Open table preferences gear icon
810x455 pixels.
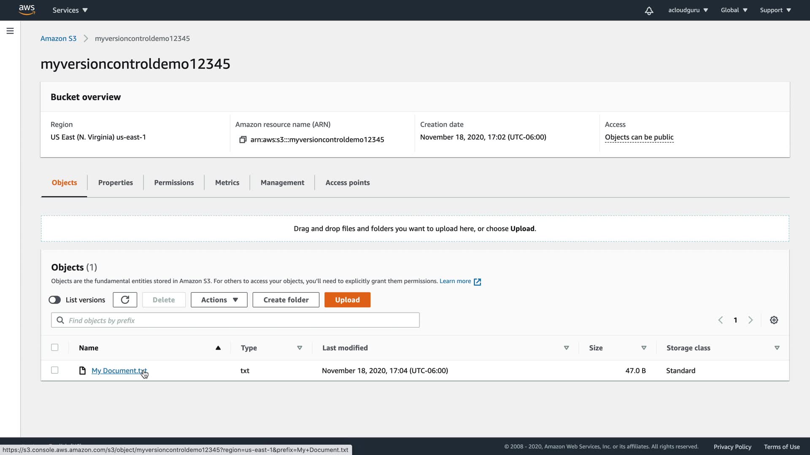coord(774,320)
